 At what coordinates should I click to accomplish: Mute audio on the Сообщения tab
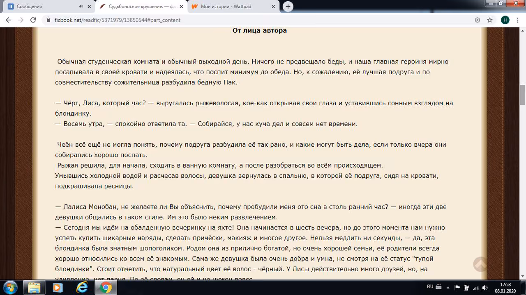pyautogui.click(x=81, y=7)
